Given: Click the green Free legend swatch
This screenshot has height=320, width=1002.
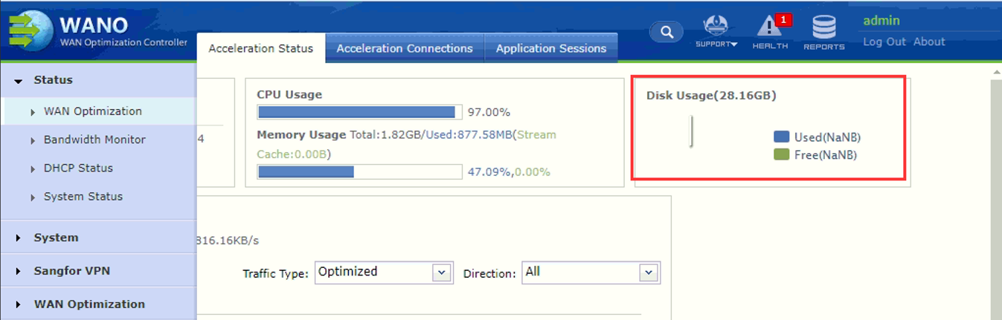Looking at the screenshot, I should [781, 154].
